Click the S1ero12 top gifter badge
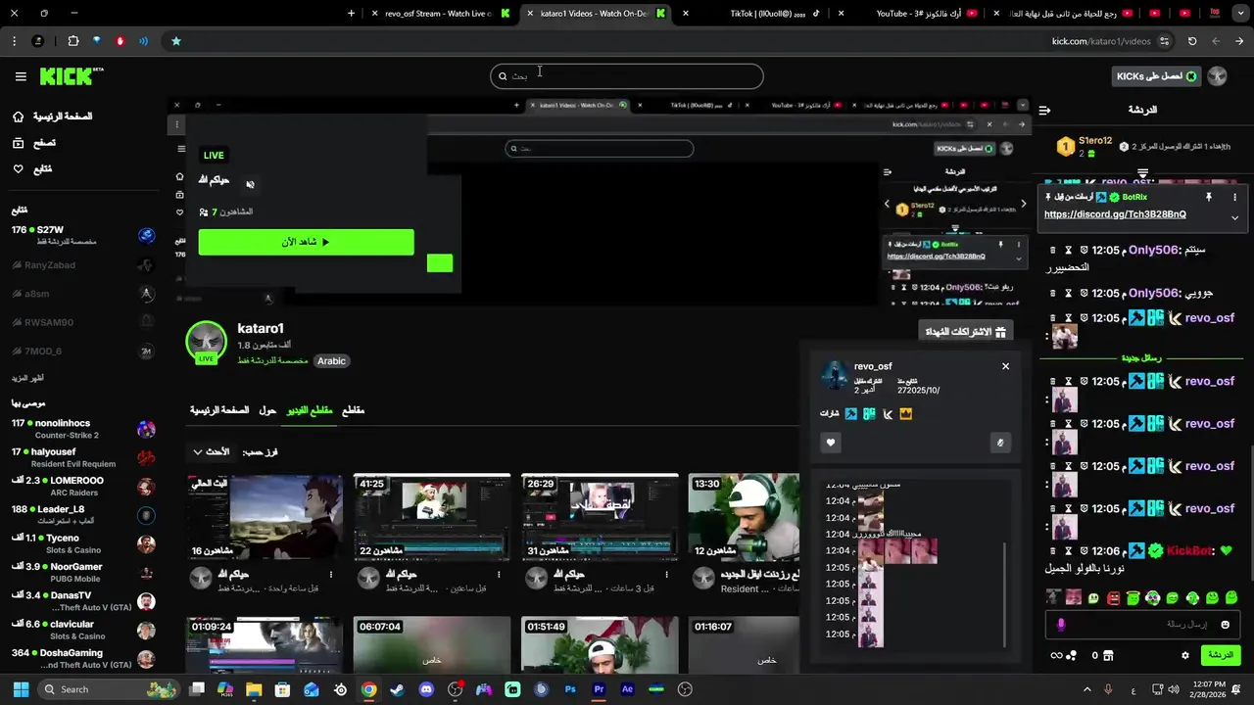 tap(1066, 147)
